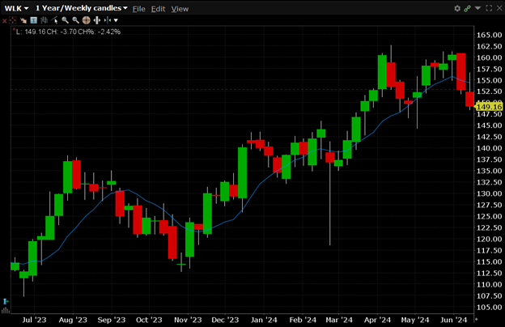Click the Nov '23 time axis label

tap(188, 320)
